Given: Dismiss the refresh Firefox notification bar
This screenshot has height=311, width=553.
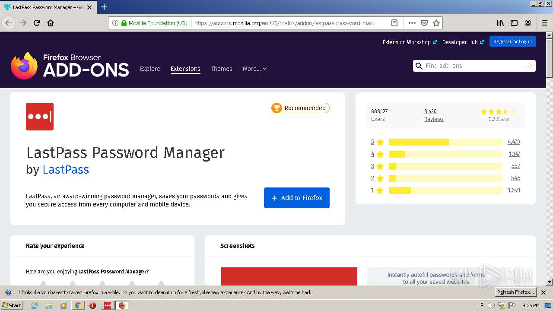Looking at the screenshot, I should pos(543,292).
